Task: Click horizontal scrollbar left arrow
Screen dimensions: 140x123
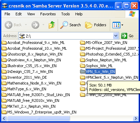Action: (x=4, y=119)
